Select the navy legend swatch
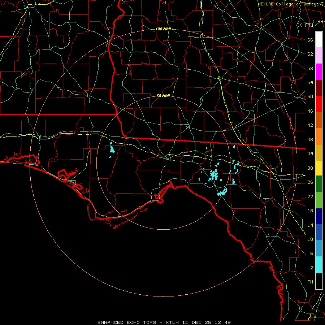This screenshot has width=325, height=325. [x=319, y=216]
